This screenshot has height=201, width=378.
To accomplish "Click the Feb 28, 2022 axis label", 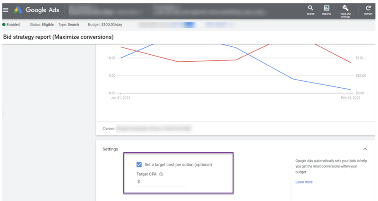I will (x=351, y=98).
